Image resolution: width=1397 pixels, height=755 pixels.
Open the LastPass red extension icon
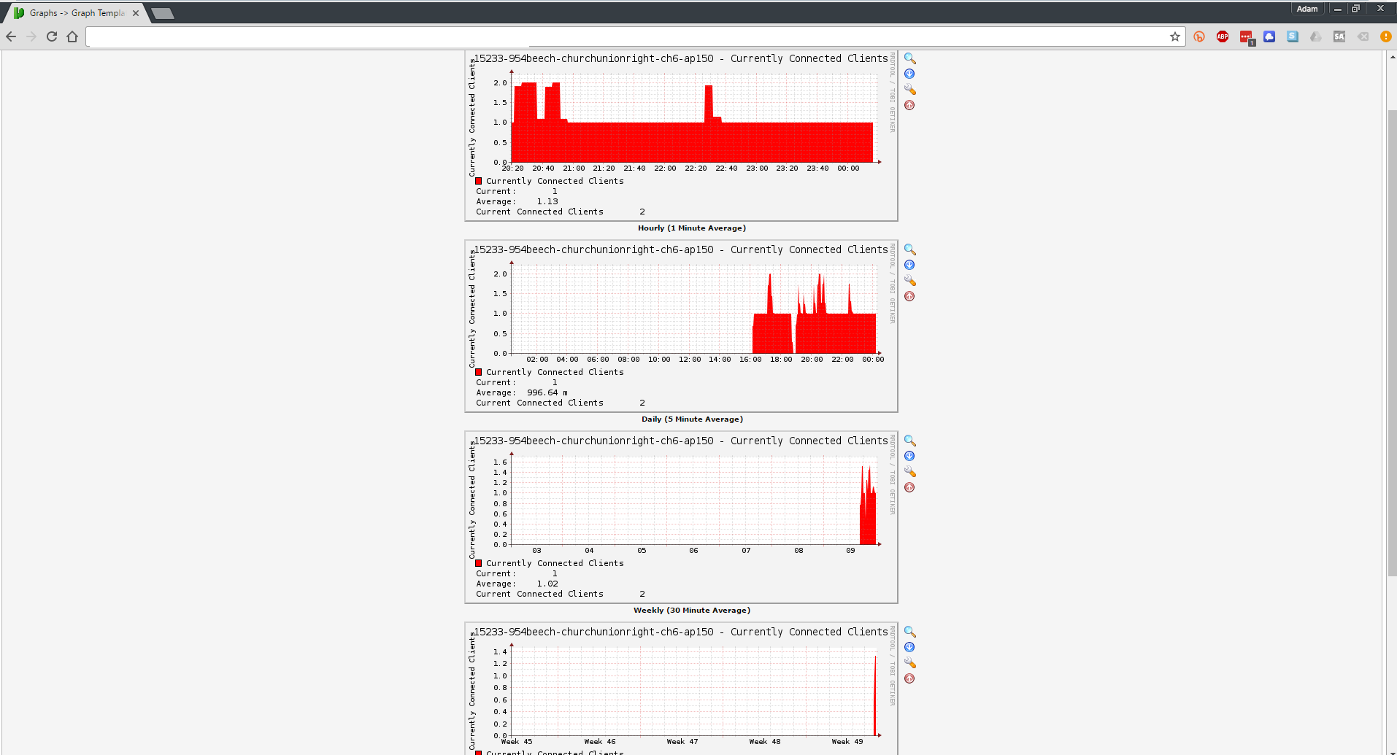tap(1247, 37)
